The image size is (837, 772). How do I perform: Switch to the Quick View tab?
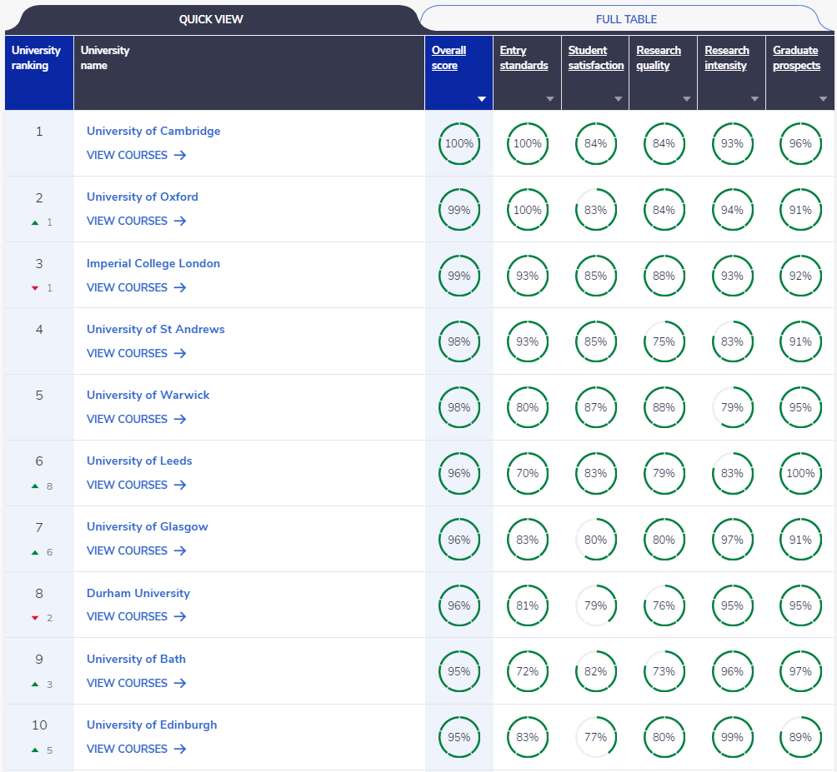tap(211, 20)
